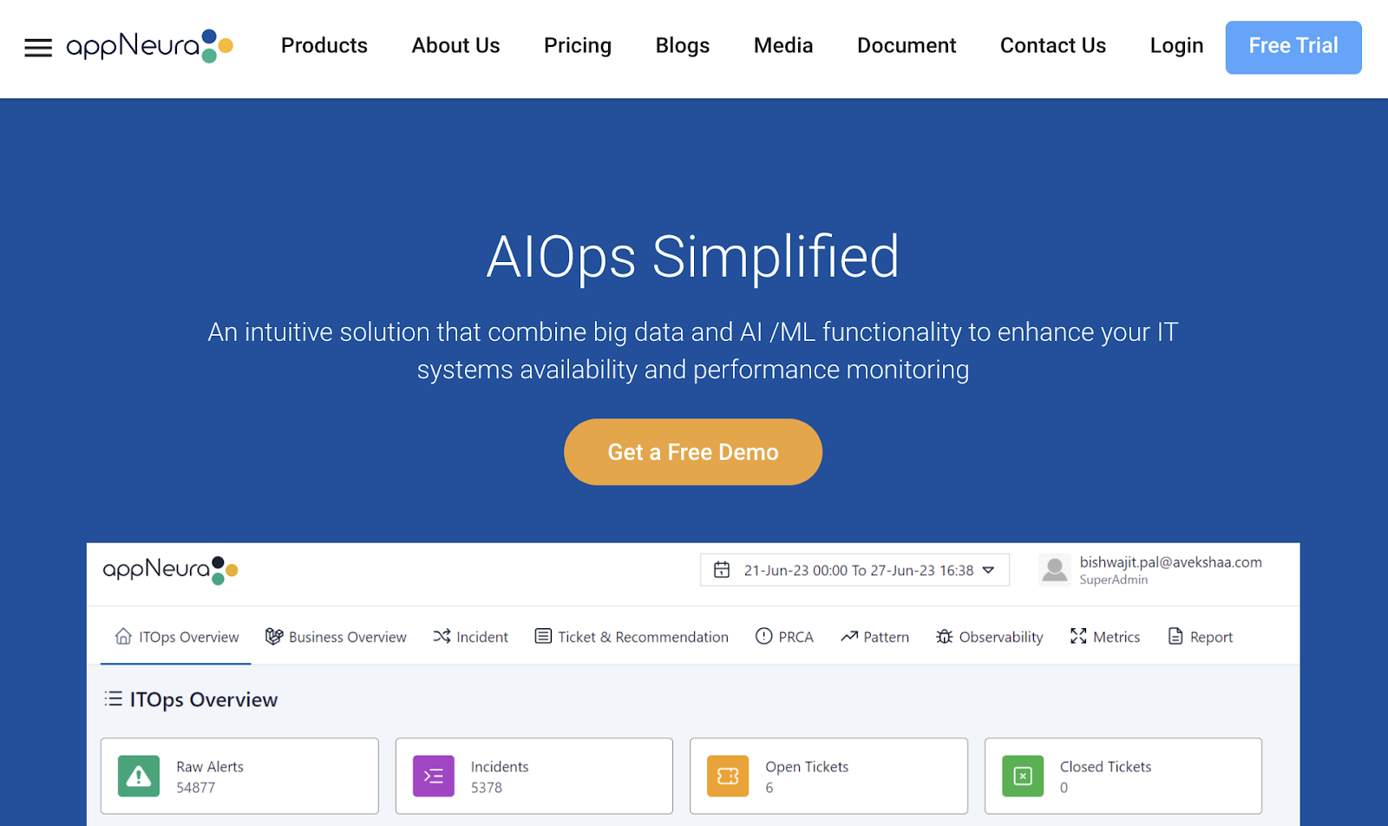Click the green Raw Alerts warning icon
The width and height of the screenshot is (1388, 826).
139,776
